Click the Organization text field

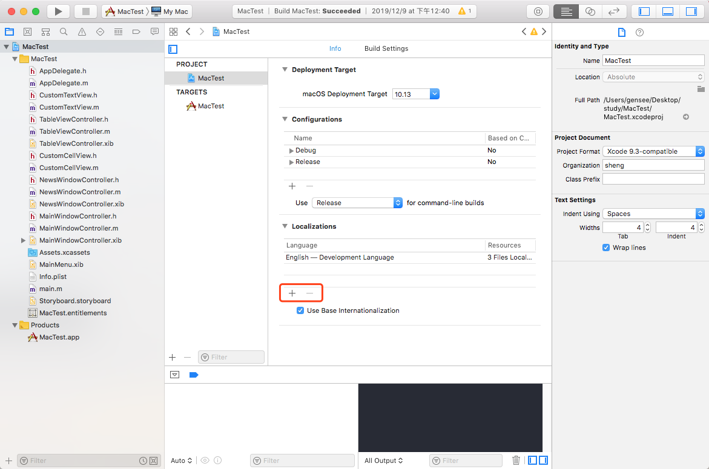click(653, 165)
